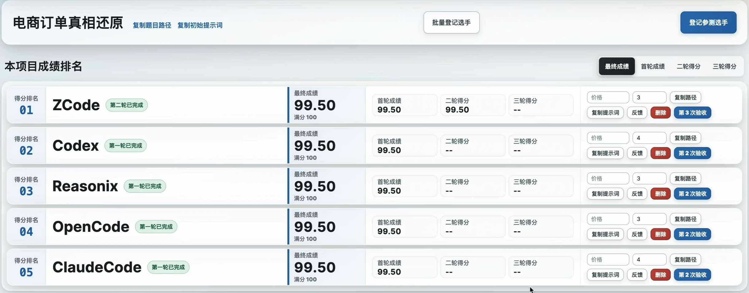Switch to the 首轮成绩 tab
The height and width of the screenshot is (293, 749).
coord(653,66)
